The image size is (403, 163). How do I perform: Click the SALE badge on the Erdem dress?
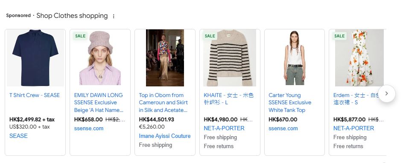click(339, 36)
